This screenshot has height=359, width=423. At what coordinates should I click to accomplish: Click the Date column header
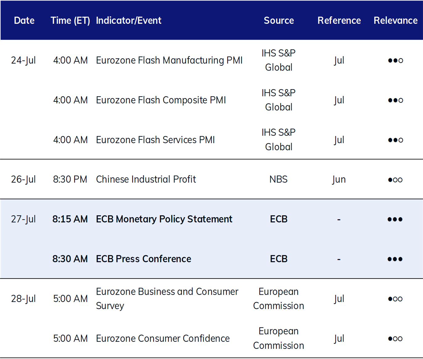[24, 20]
